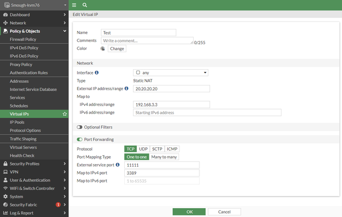Click the Security Fabric icon

coord(5,204)
